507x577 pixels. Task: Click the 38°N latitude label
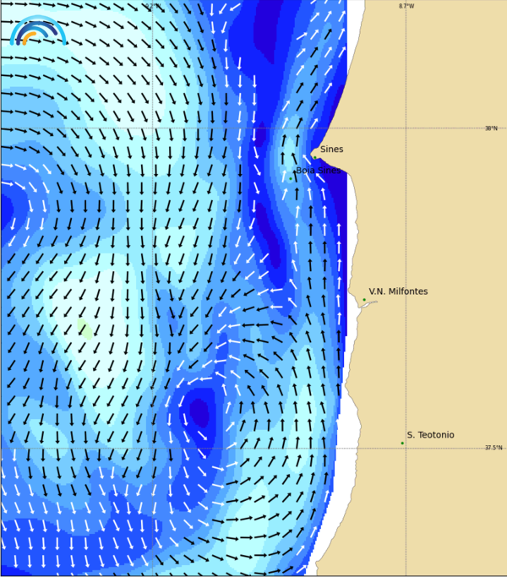point(491,128)
